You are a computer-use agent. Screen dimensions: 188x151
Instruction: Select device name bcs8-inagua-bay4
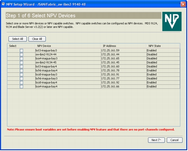[46, 83]
